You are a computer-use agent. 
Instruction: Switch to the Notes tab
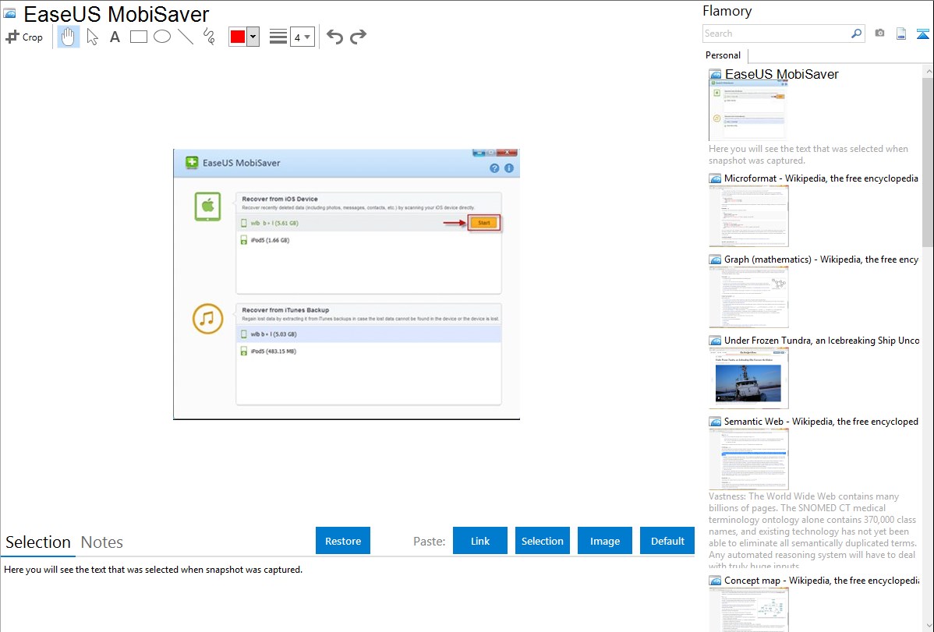[x=102, y=542]
